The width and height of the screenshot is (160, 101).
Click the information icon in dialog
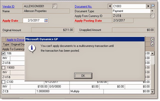32,49
